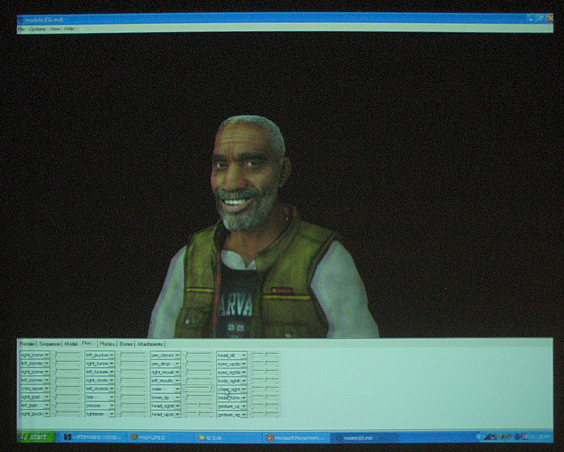
Task: Click the eyes_updown flex slider
Action: (264, 364)
